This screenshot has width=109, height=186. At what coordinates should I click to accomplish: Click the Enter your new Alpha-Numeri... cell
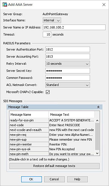[72, 135]
